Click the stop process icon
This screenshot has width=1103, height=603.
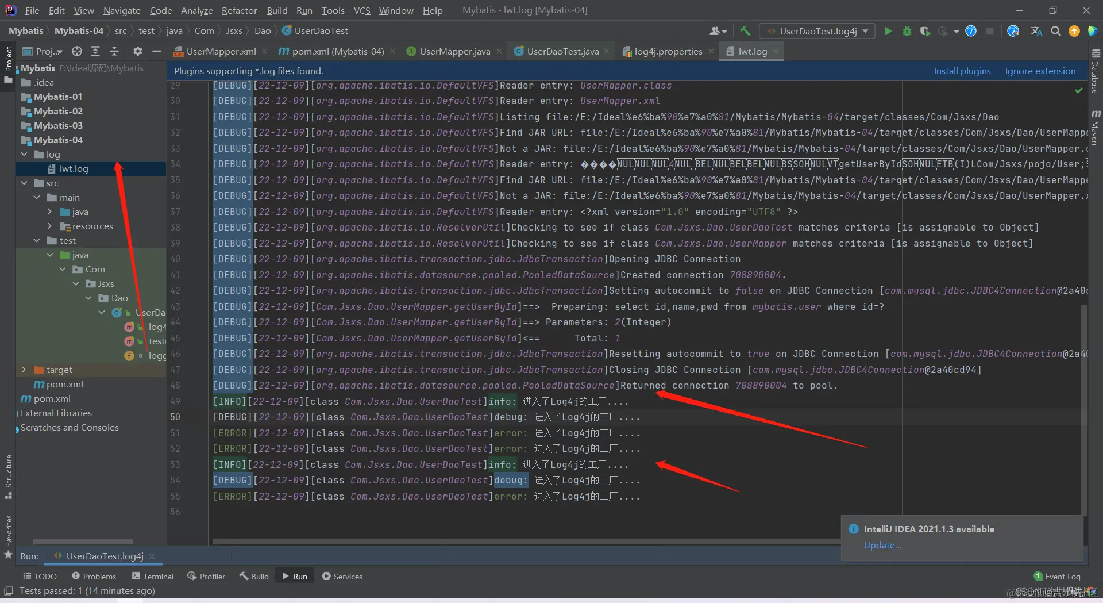pos(990,31)
